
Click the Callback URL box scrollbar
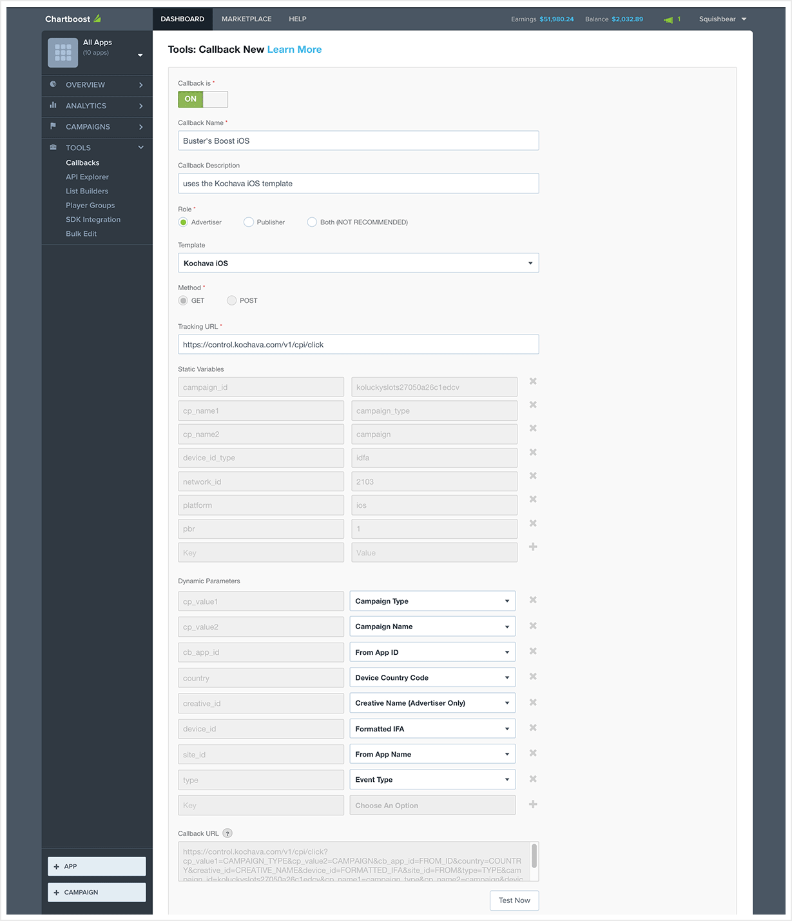pyautogui.click(x=534, y=856)
